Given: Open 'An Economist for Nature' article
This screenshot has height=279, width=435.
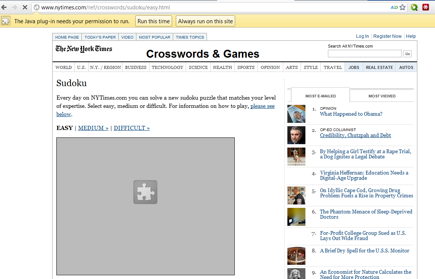Looking at the screenshot, I should coord(366,274).
